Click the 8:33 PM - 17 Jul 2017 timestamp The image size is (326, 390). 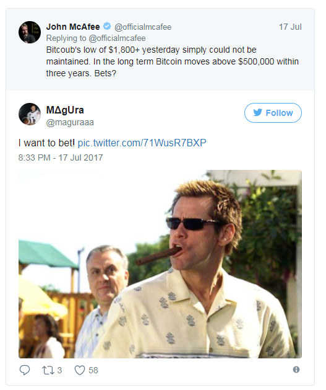pos(61,157)
